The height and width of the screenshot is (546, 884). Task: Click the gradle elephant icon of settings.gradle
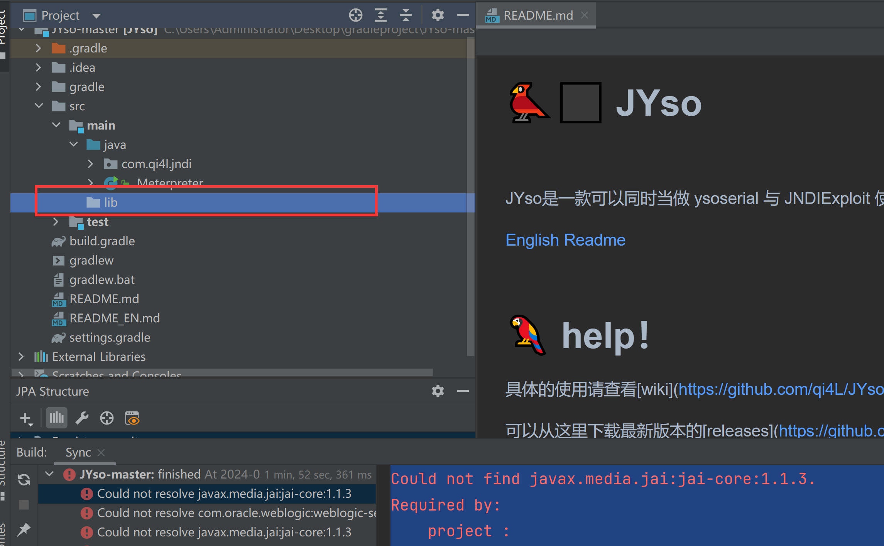click(x=59, y=338)
